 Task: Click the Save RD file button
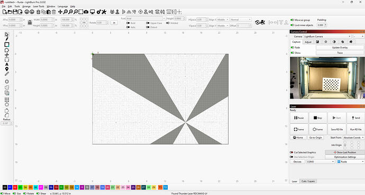(336, 129)
